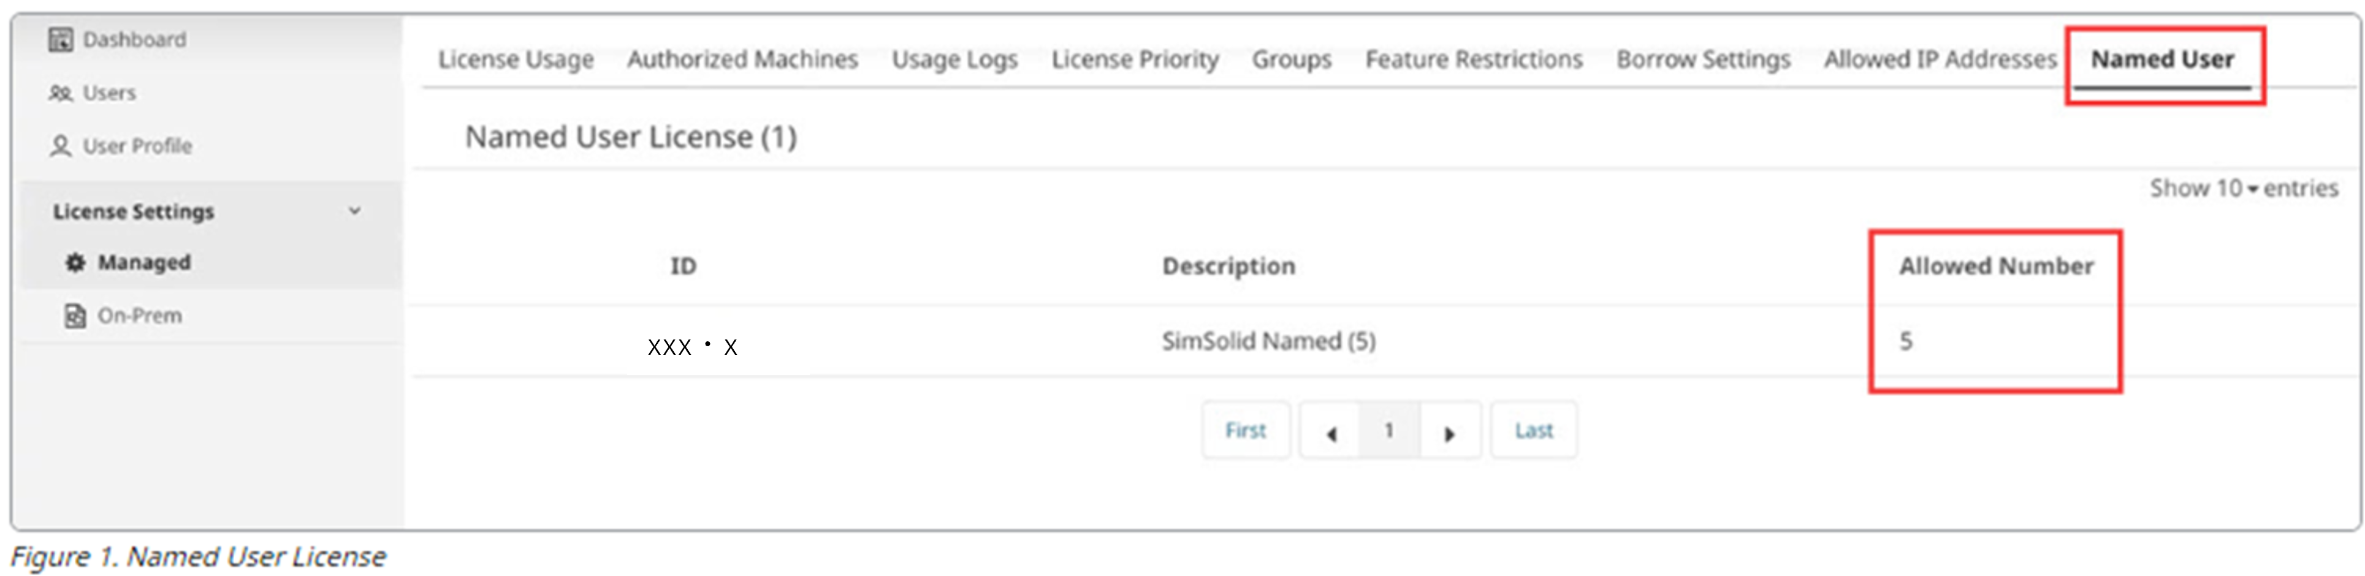Select the SimSolid Named (5) row
Viewport: 2365px width, 576px height.
point(1268,341)
